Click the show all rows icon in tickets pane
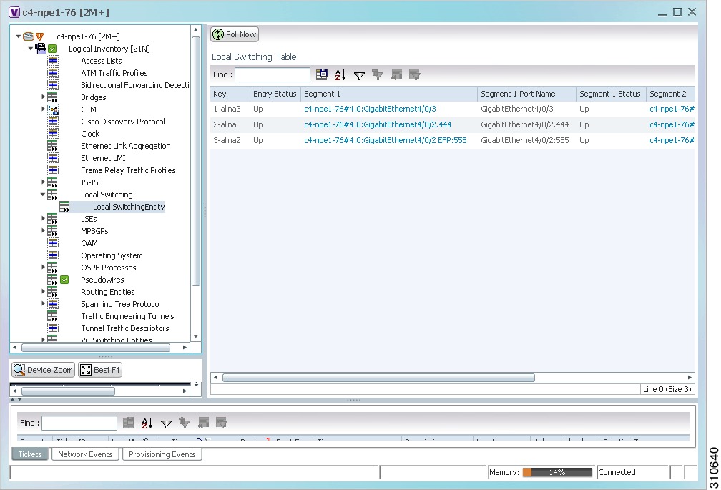Image resolution: width=721 pixels, height=490 pixels. pos(203,423)
